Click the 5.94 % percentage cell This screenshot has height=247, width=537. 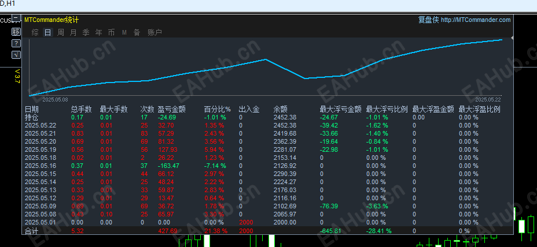214,149
